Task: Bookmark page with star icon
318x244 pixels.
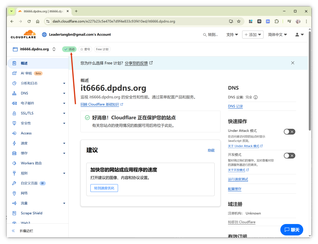Action: [x=239, y=21]
